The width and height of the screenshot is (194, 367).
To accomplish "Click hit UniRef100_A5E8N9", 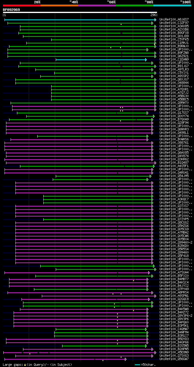I will pyautogui.click(x=174, y=352).
